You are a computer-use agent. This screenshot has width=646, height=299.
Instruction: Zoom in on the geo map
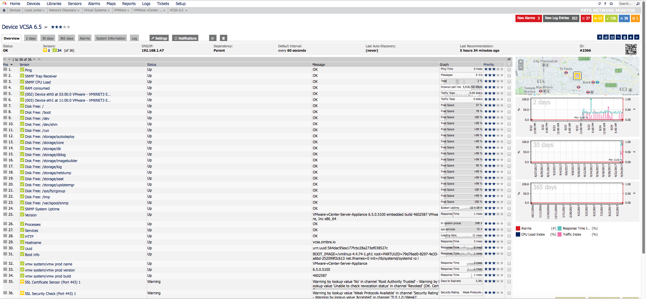(x=521, y=62)
